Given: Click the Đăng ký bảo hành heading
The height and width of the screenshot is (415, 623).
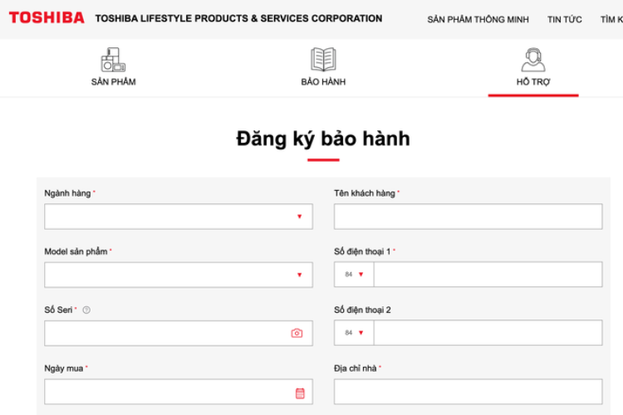Looking at the screenshot, I should (323, 139).
